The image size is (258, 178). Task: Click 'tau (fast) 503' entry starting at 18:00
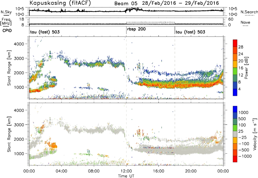(x=190, y=32)
